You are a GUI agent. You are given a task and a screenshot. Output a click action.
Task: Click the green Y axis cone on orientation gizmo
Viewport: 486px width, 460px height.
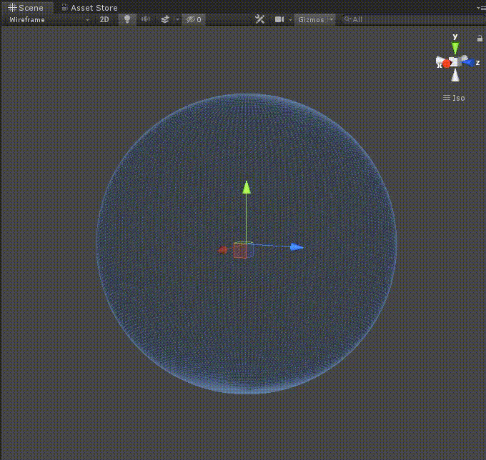(x=455, y=48)
